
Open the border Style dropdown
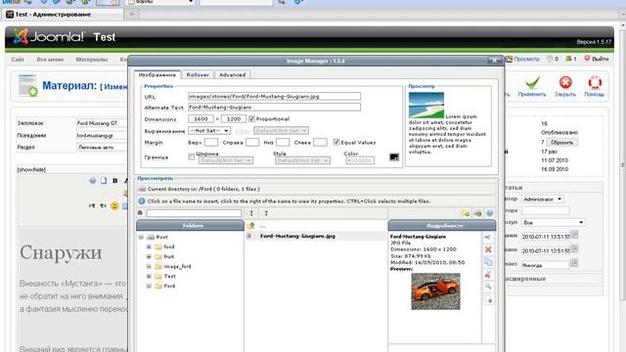(x=302, y=160)
